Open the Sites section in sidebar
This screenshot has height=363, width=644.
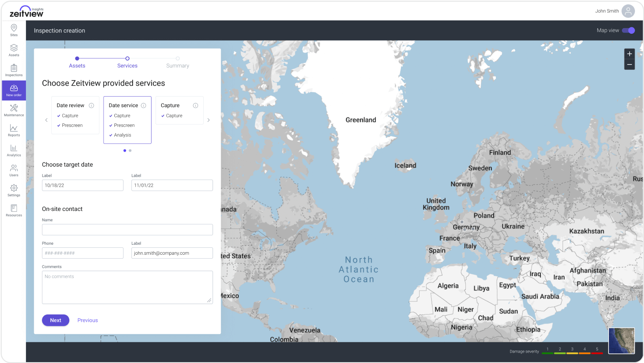pyautogui.click(x=14, y=30)
